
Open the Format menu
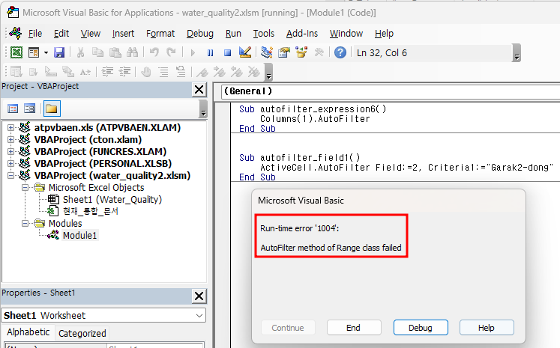[x=160, y=34]
